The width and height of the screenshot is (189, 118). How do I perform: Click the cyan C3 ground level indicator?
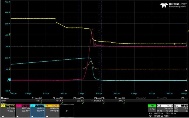point(9,79)
